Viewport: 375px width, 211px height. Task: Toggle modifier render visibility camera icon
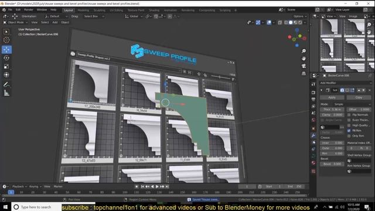coord(342,90)
